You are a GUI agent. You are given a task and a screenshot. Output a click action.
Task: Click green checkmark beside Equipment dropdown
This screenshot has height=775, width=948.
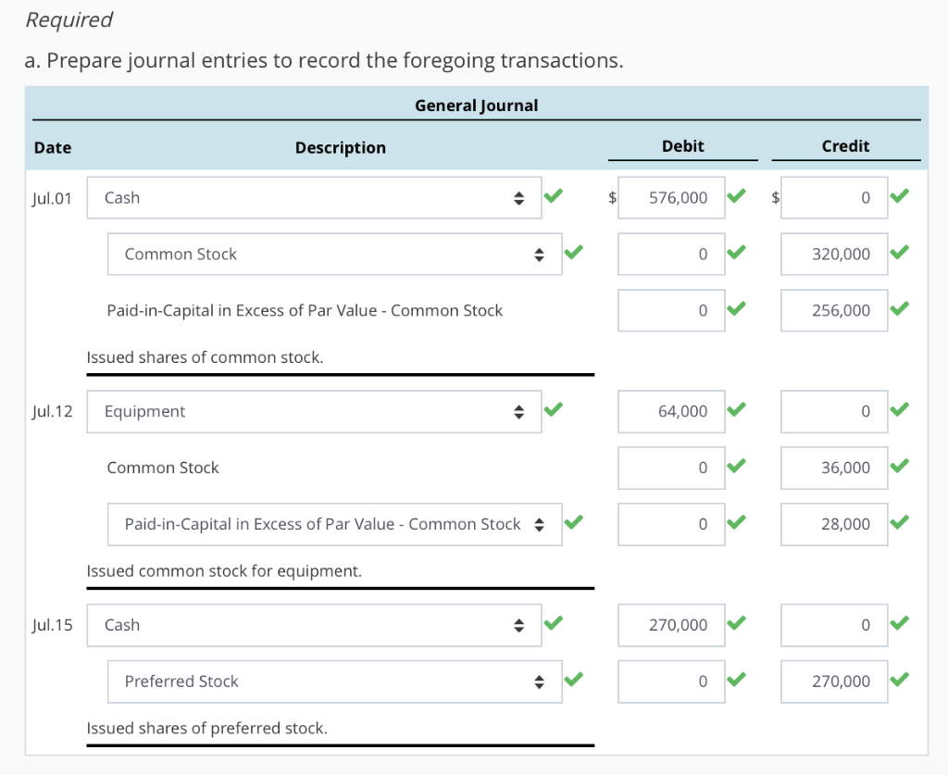click(x=554, y=409)
